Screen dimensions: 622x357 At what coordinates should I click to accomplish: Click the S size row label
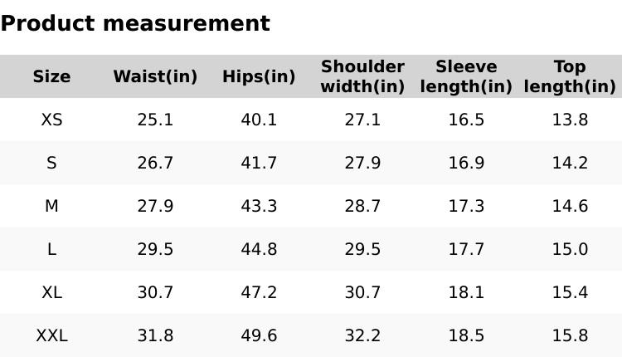tap(51, 163)
